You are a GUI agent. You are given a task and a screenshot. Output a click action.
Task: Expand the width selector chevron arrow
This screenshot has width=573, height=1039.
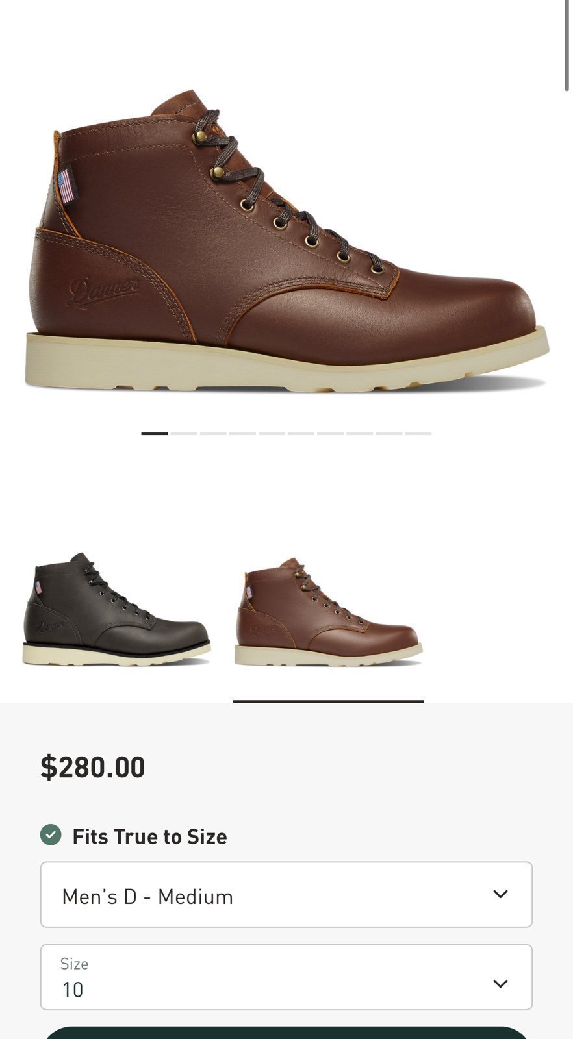[500, 894]
